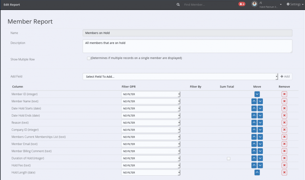This screenshot has width=305, height=180.
Task: Open Filter OPR dropdown for Reason
Action: 151,123
